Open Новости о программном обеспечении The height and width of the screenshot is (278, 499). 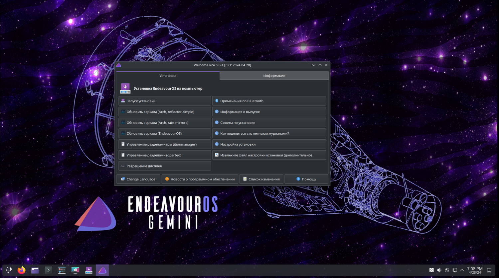(200, 179)
